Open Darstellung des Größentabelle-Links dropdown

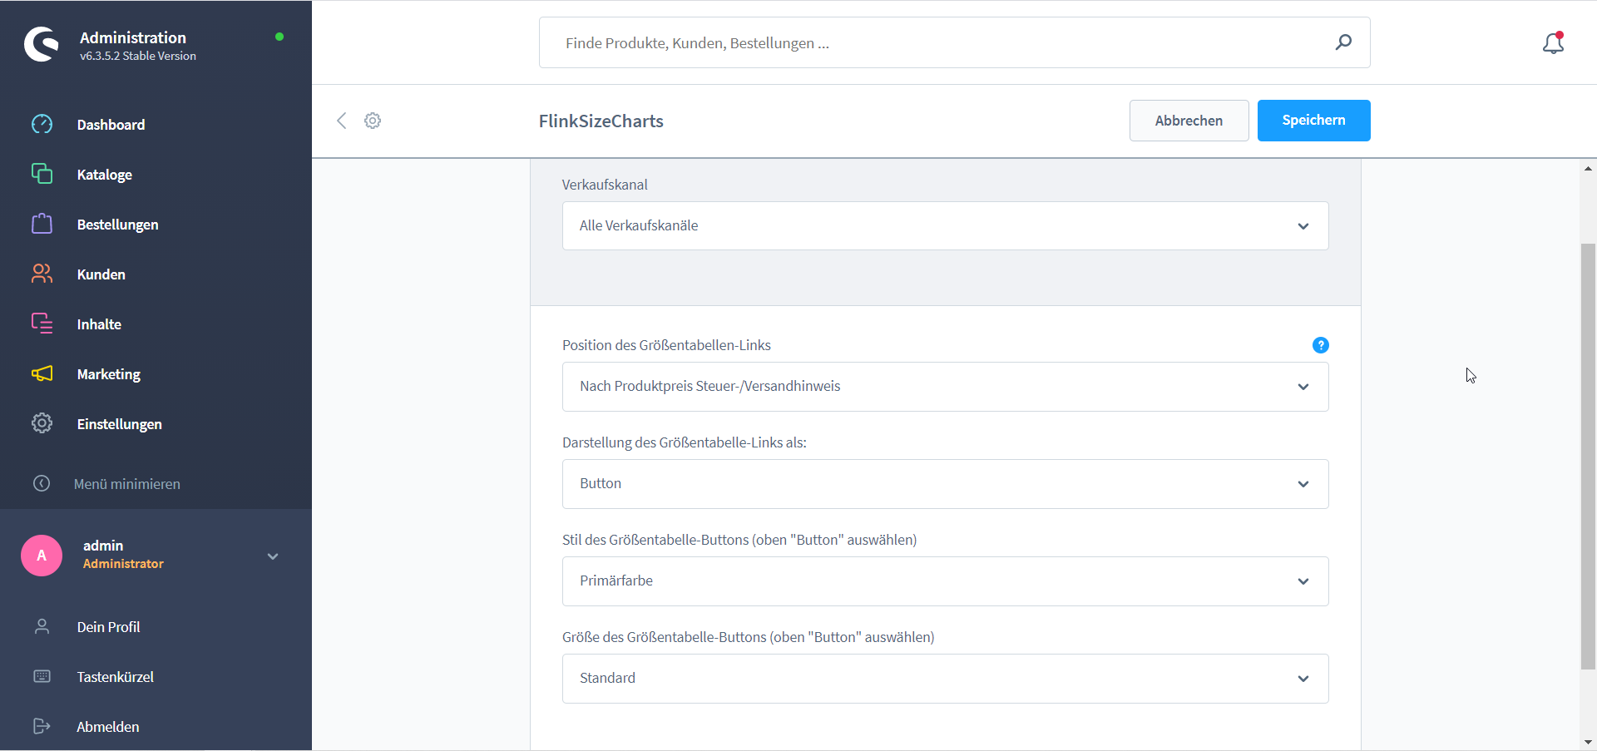click(945, 484)
